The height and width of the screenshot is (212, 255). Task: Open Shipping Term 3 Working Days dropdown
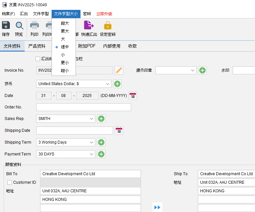pos(91,142)
